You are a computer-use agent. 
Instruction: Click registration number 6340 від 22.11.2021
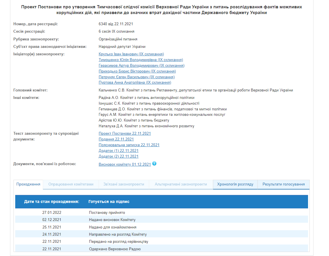coord(116,24)
